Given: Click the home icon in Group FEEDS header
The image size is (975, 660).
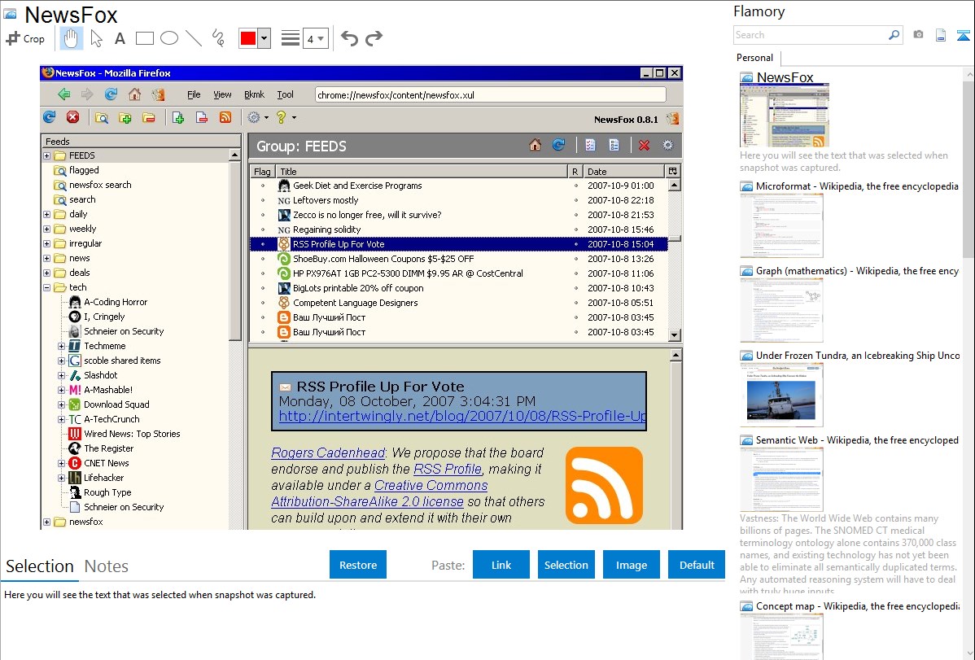Looking at the screenshot, I should click(535, 145).
